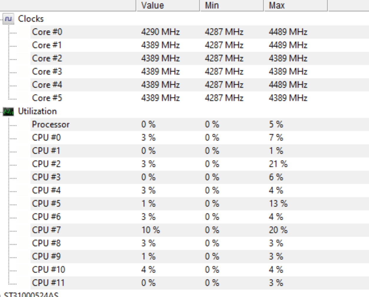Click the Clocks waveform icon
This screenshot has width=369, height=297.
click(x=8, y=19)
